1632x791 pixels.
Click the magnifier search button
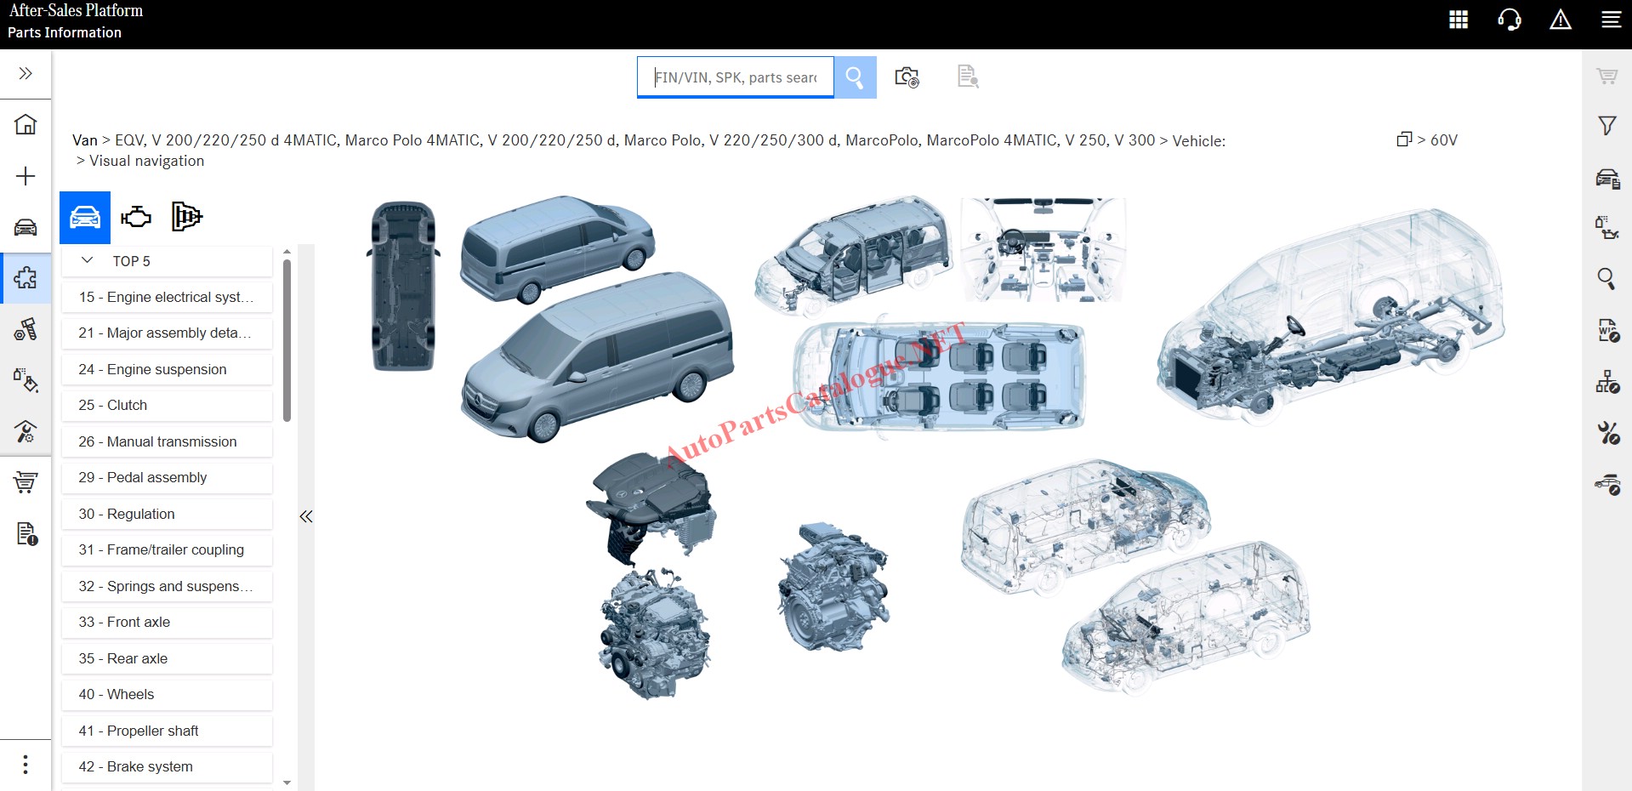[855, 77]
